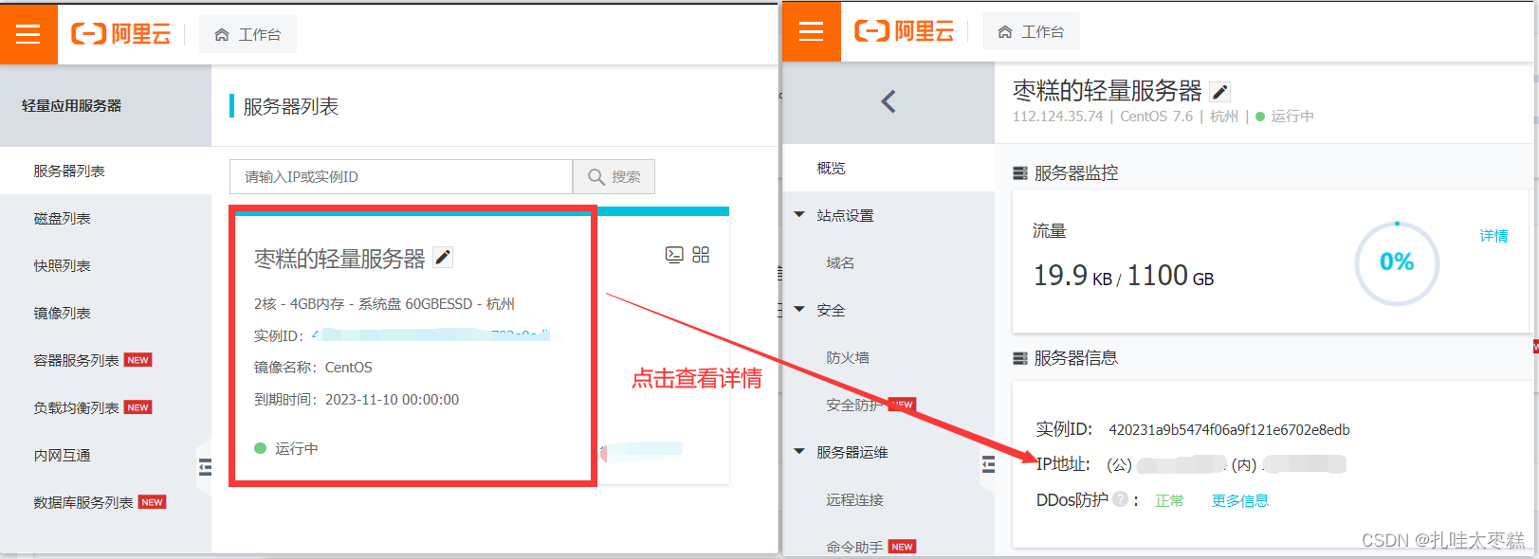The height and width of the screenshot is (559, 1539).
Task: Collapse left sidebar using the handle icon
Action: (x=206, y=467)
